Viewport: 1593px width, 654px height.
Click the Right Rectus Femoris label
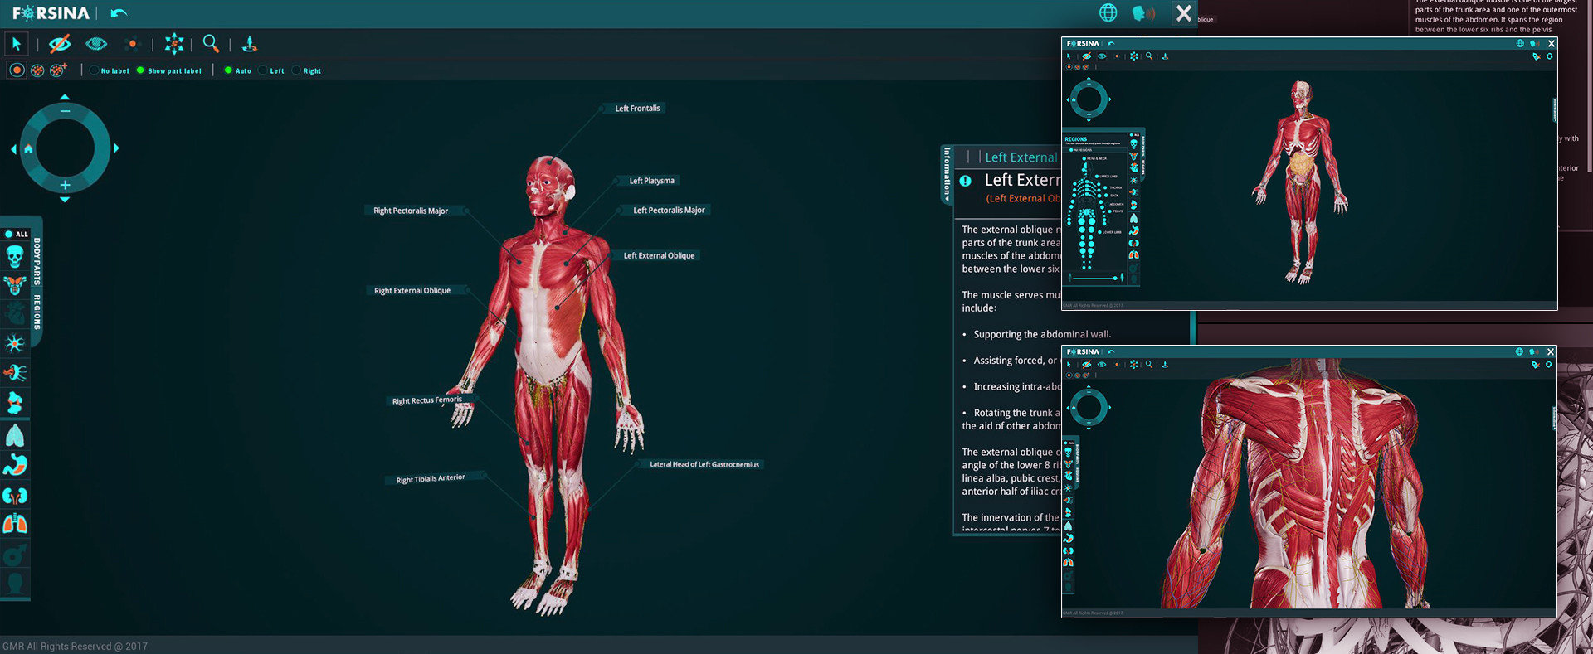pos(427,400)
